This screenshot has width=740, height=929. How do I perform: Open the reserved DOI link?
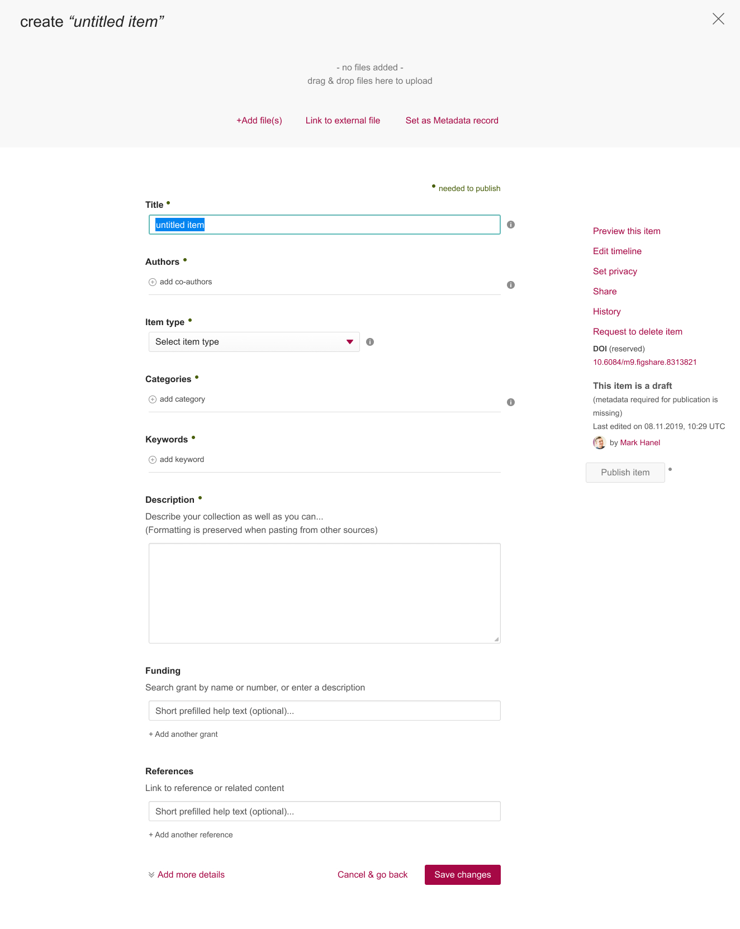(645, 362)
